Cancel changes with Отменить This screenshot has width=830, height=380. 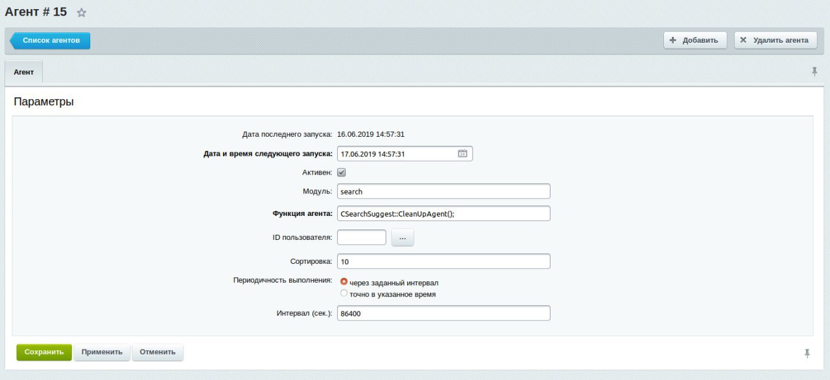158,352
